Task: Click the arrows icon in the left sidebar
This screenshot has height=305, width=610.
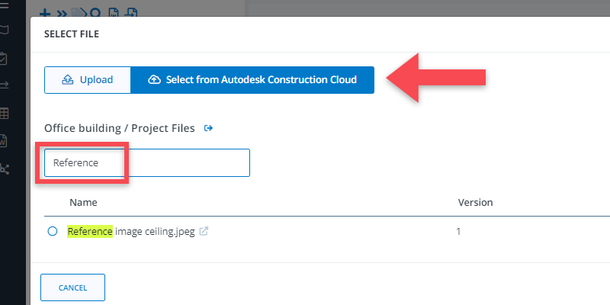Action: [x=4, y=85]
